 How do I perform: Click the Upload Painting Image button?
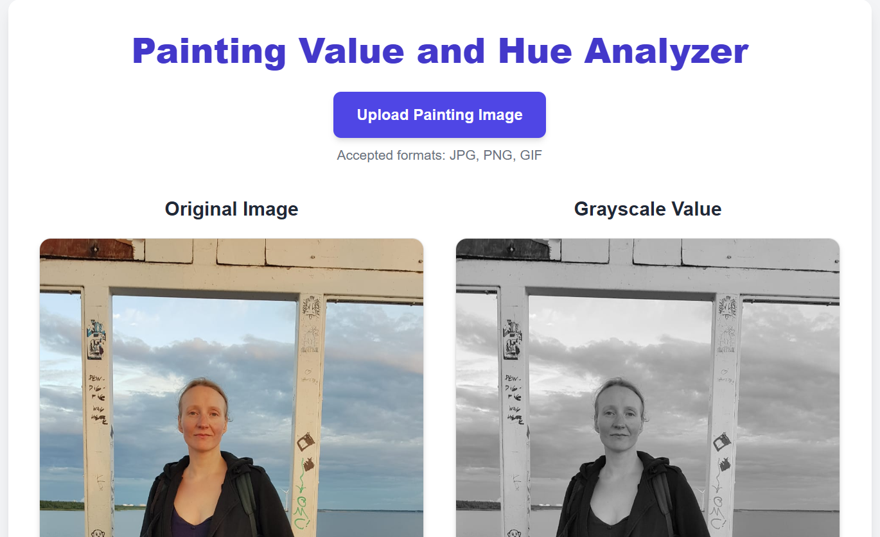(439, 115)
